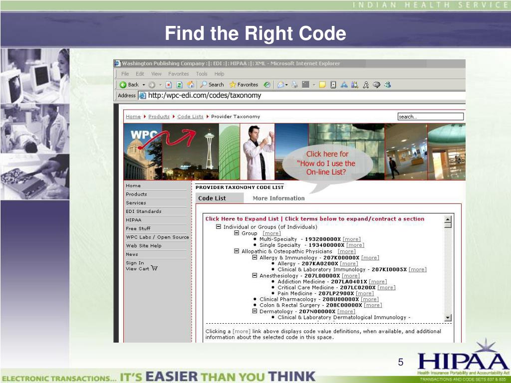Click the code list scrollbar down arrow
This screenshot has height=383, width=511.
(x=448, y=318)
